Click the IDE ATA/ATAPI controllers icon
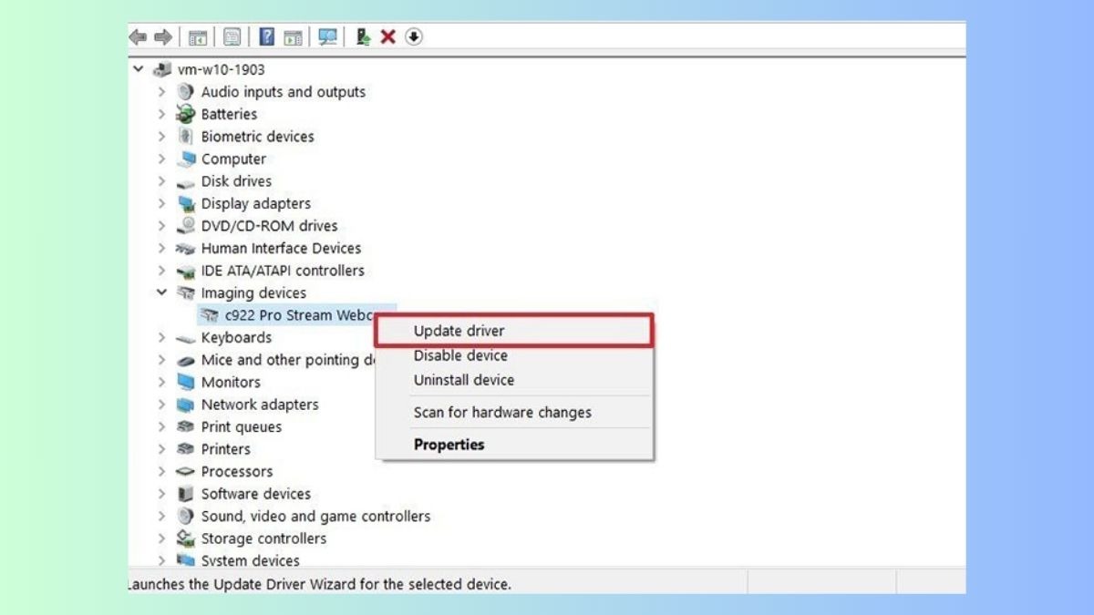This screenshot has height=615, width=1094. [185, 271]
